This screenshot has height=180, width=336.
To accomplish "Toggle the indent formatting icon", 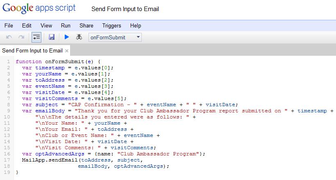I will pos(36,37).
